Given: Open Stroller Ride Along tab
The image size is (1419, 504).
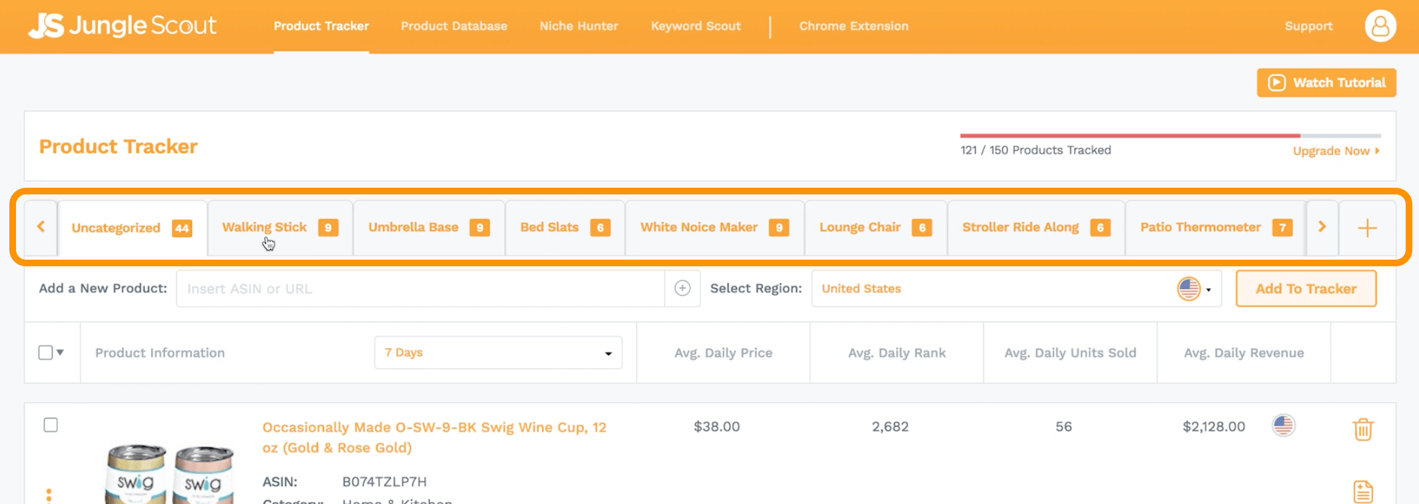Looking at the screenshot, I should [1036, 228].
